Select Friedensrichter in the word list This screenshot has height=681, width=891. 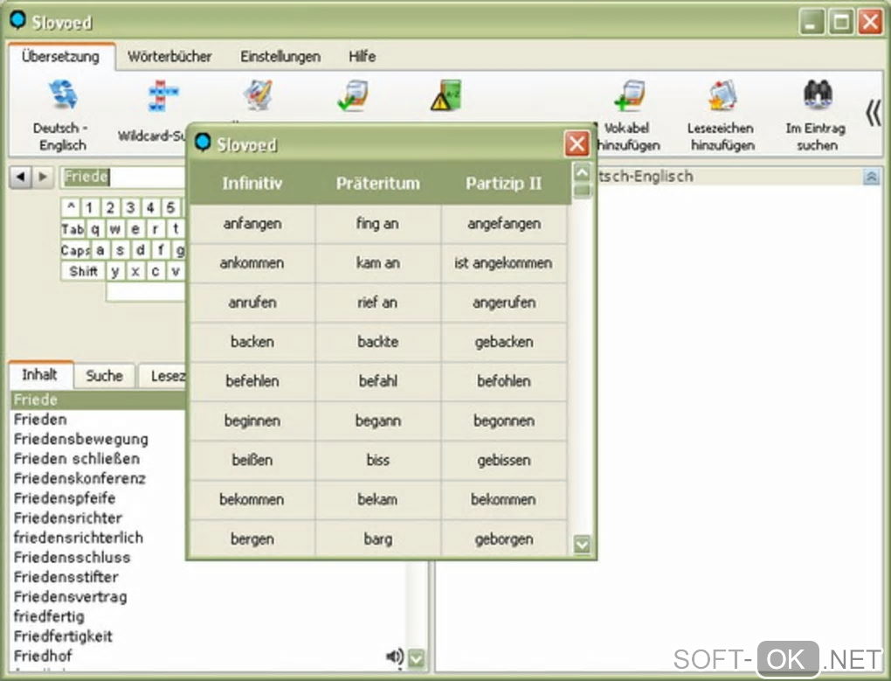(x=68, y=518)
